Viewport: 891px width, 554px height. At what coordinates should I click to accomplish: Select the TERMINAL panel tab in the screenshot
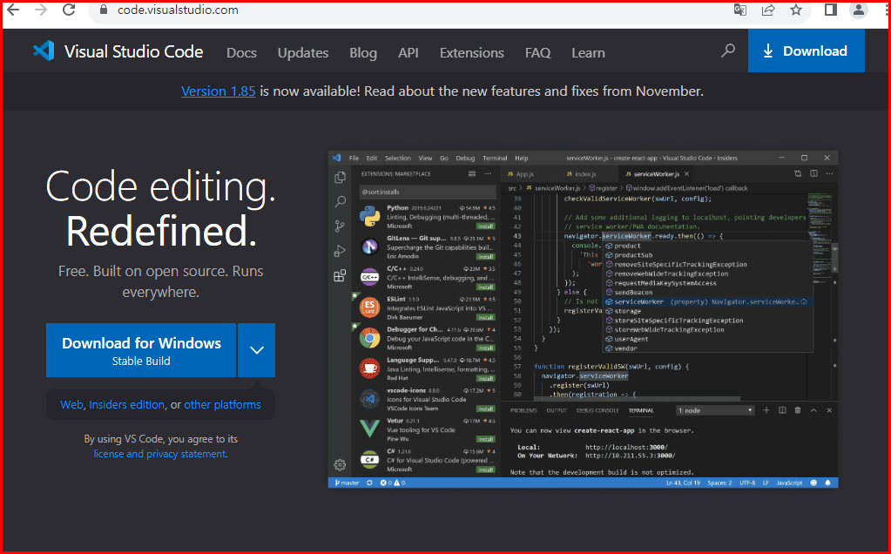(x=641, y=410)
